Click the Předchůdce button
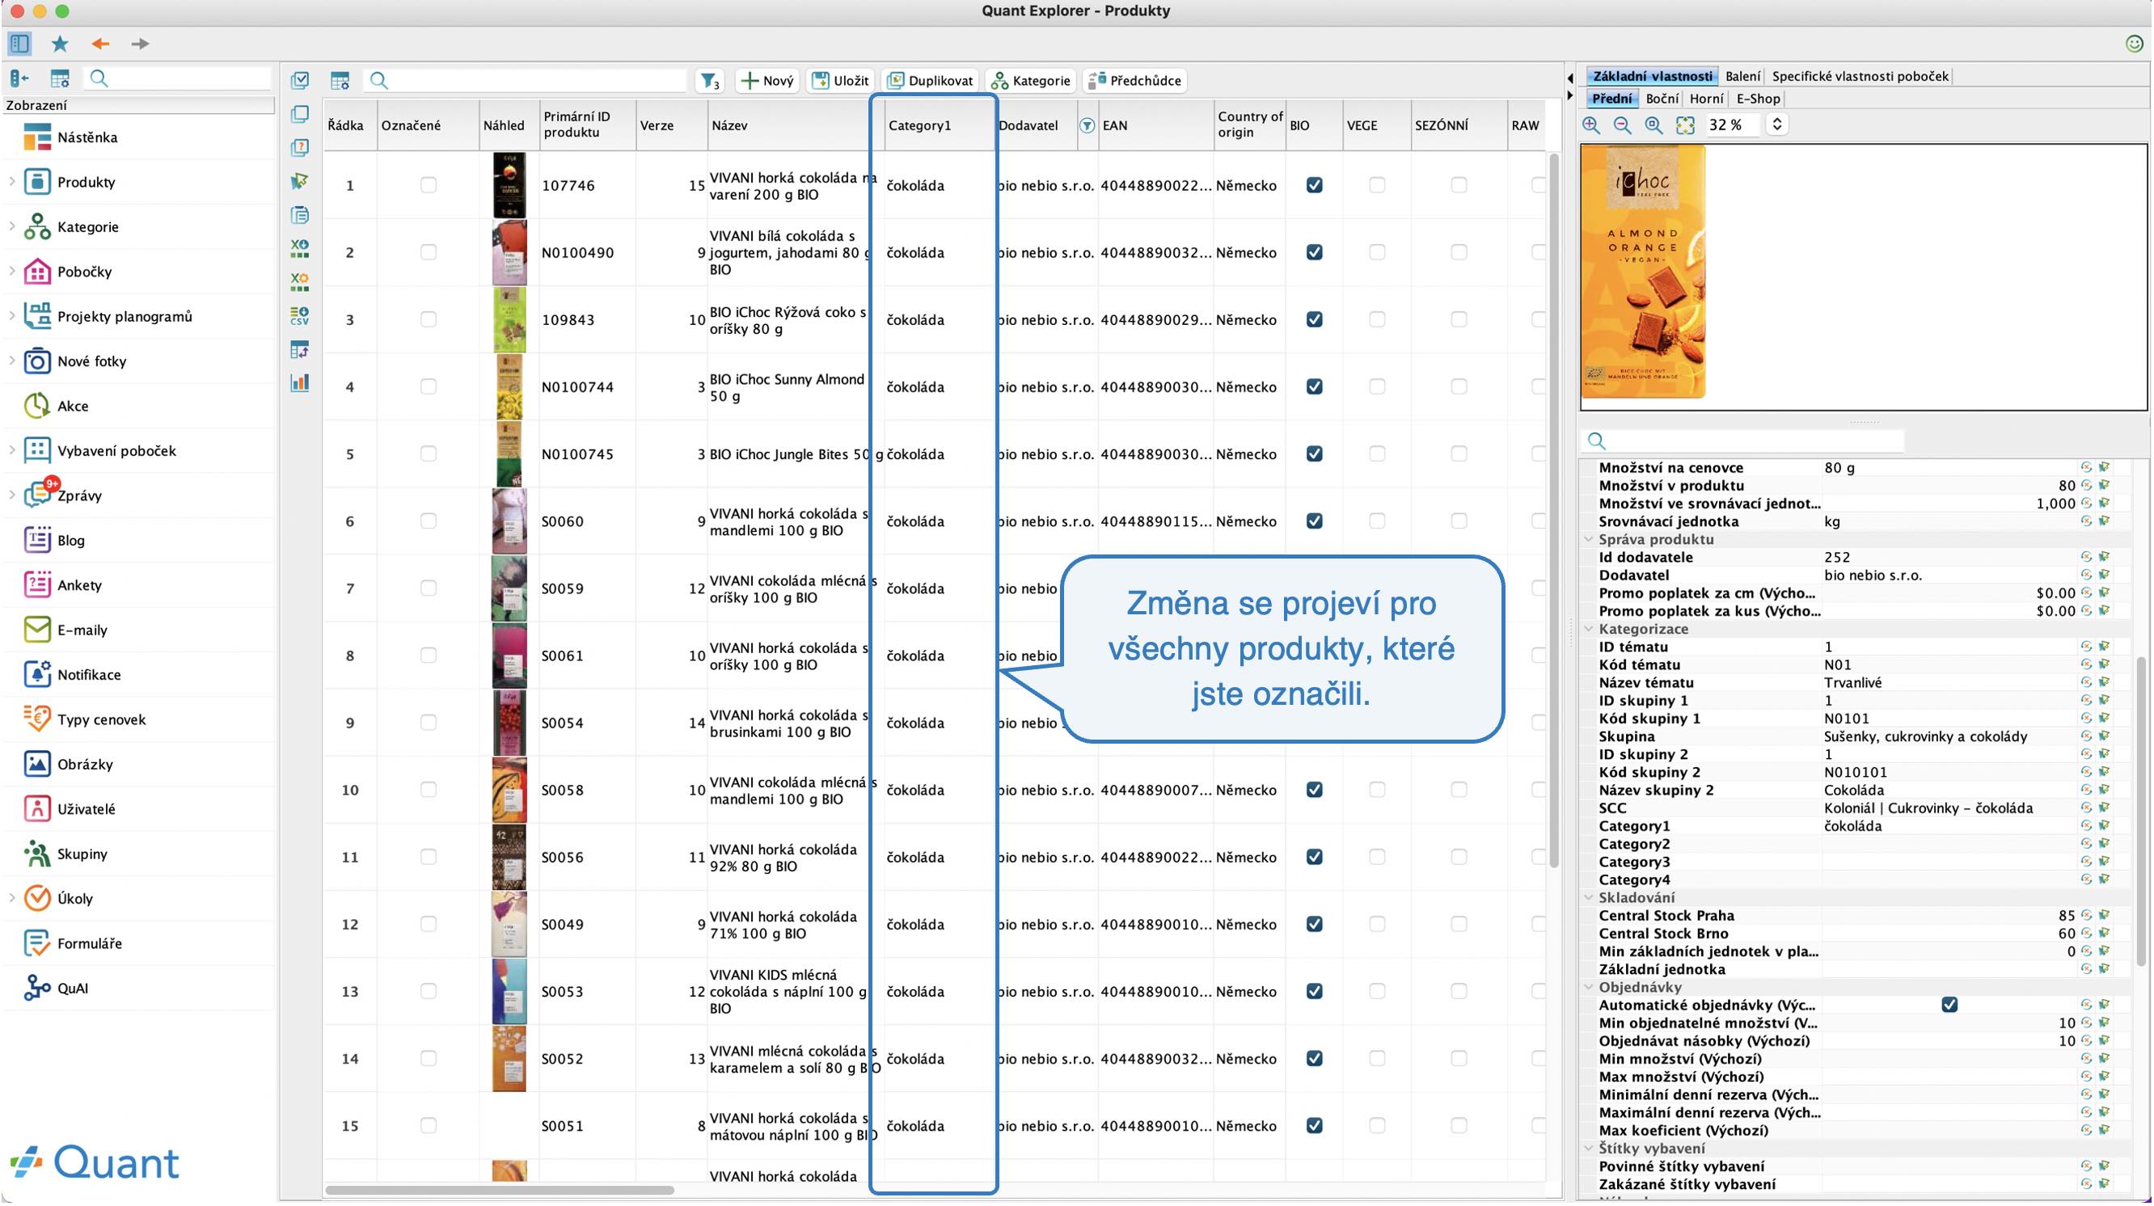The height and width of the screenshot is (1206, 2154). point(1134,81)
